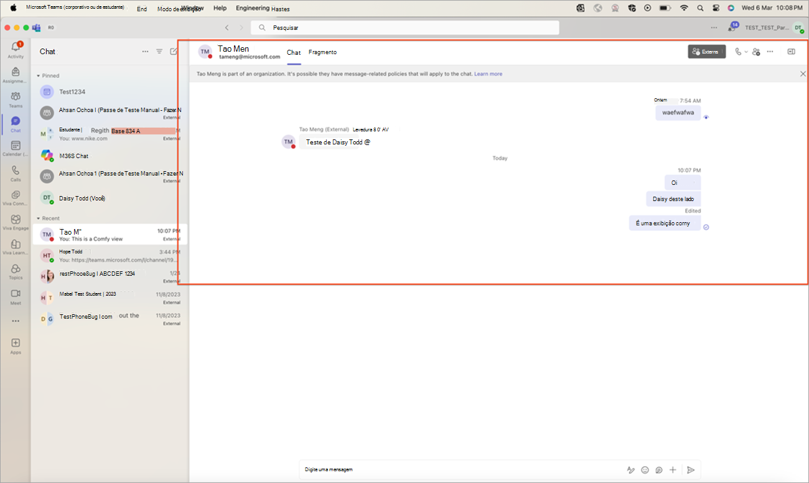Open Viva Engage in the sidebar
Image resolution: width=809 pixels, height=483 pixels.
[x=16, y=222]
